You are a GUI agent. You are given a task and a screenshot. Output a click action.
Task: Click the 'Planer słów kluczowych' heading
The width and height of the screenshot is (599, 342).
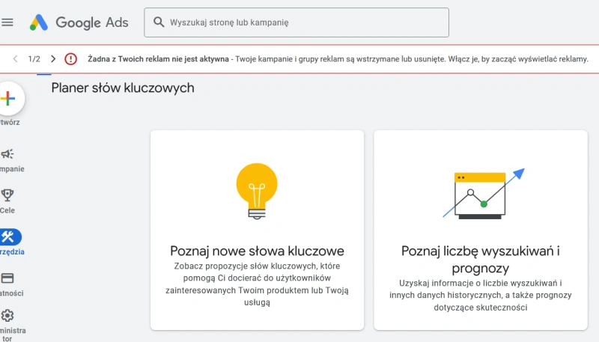click(x=123, y=88)
